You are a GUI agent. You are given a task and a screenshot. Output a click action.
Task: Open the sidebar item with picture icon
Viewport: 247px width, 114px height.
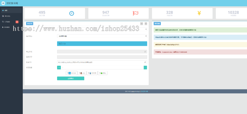click(x=11, y=16)
